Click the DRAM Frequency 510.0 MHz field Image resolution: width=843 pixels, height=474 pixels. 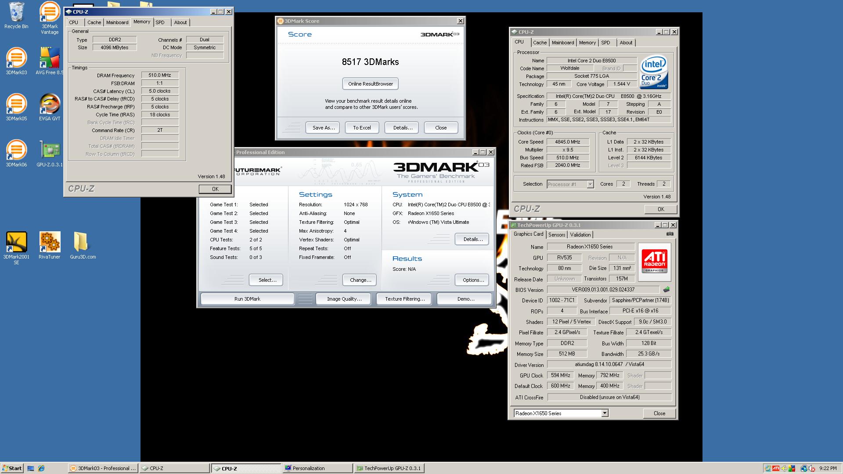[x=160, y=75]
